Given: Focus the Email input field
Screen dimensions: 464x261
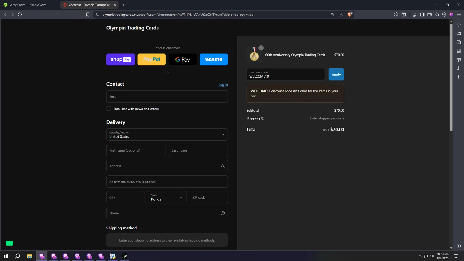Looking at the screenshot, I should [167, 96].
